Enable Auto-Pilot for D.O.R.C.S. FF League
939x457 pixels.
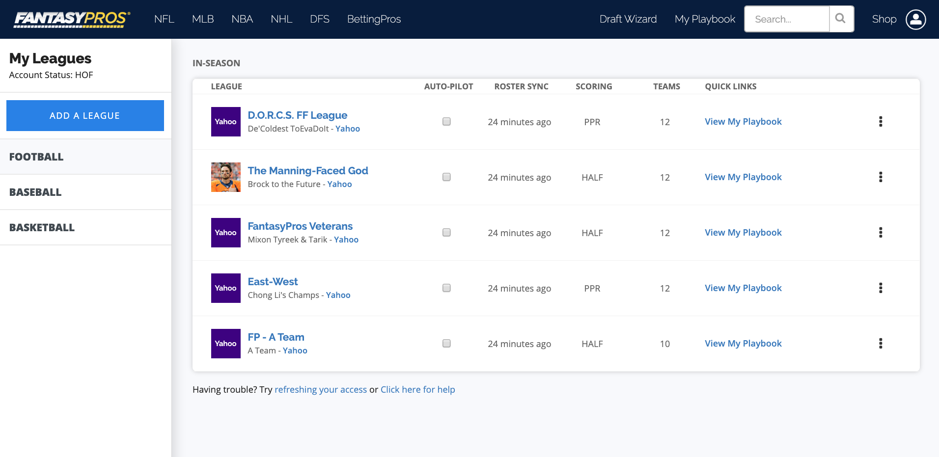(446, 121)
